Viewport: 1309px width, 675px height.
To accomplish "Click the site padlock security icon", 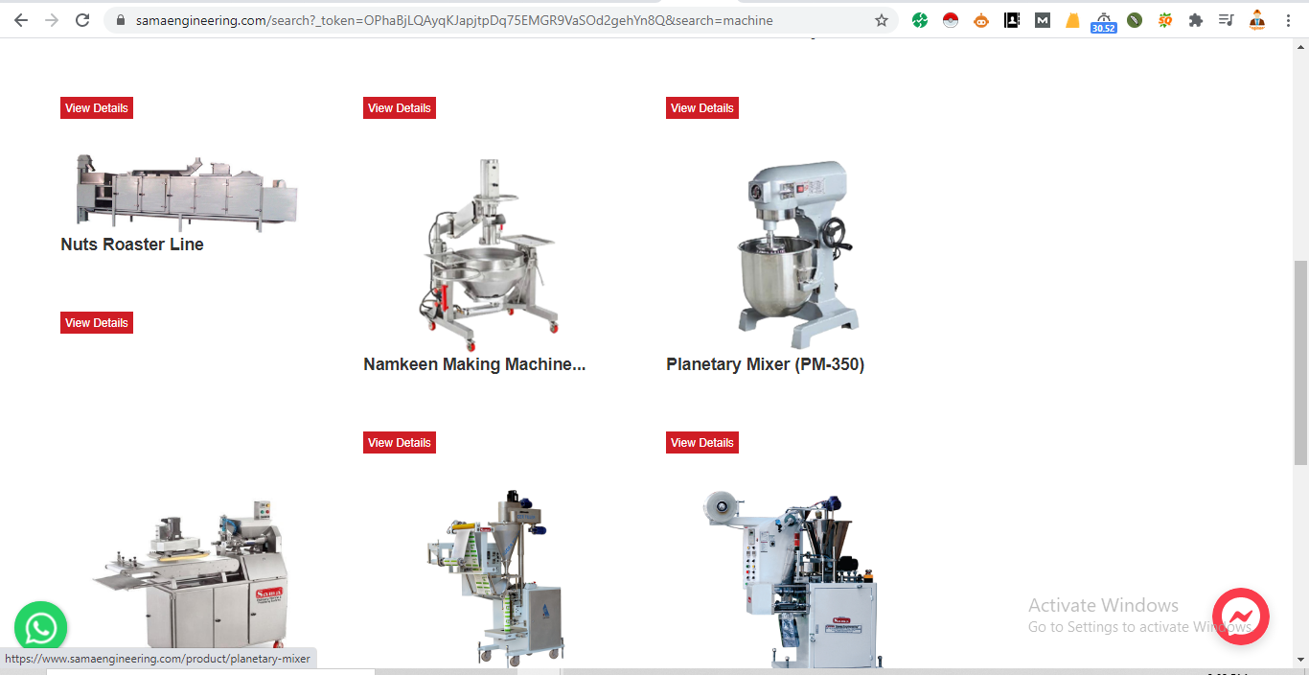I will pos(121,20).
